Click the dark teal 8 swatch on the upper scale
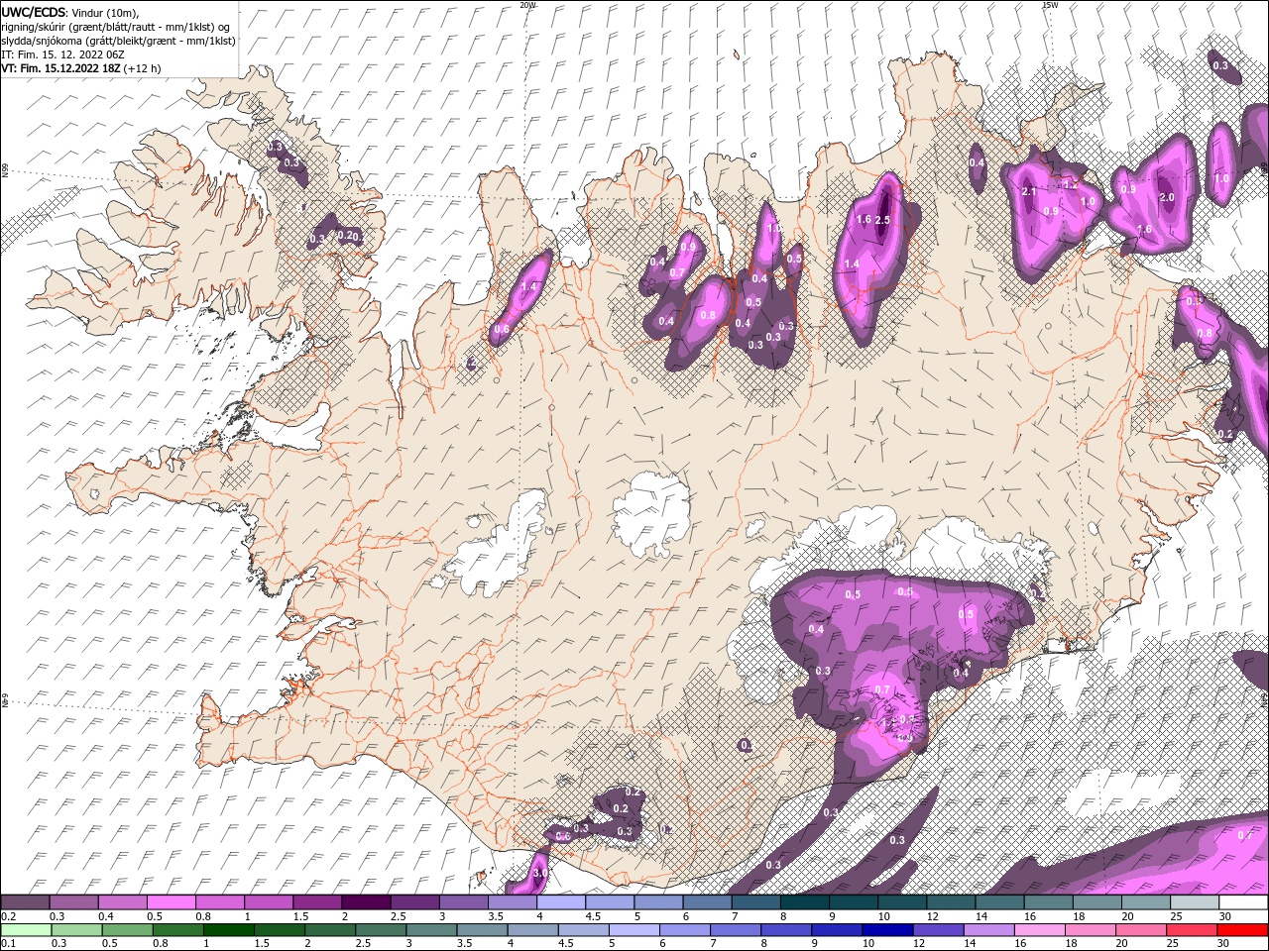 pos(804,902)
